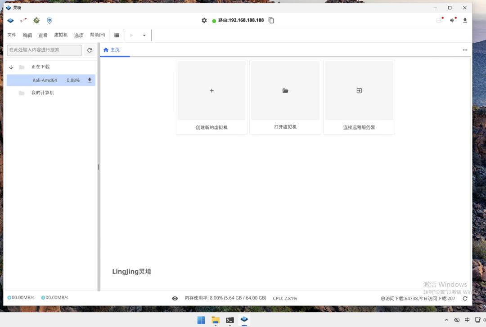Open the terminal app on the taskbar
The height and width of the screenshot is (327, 486).
click(x=229, y=320)
